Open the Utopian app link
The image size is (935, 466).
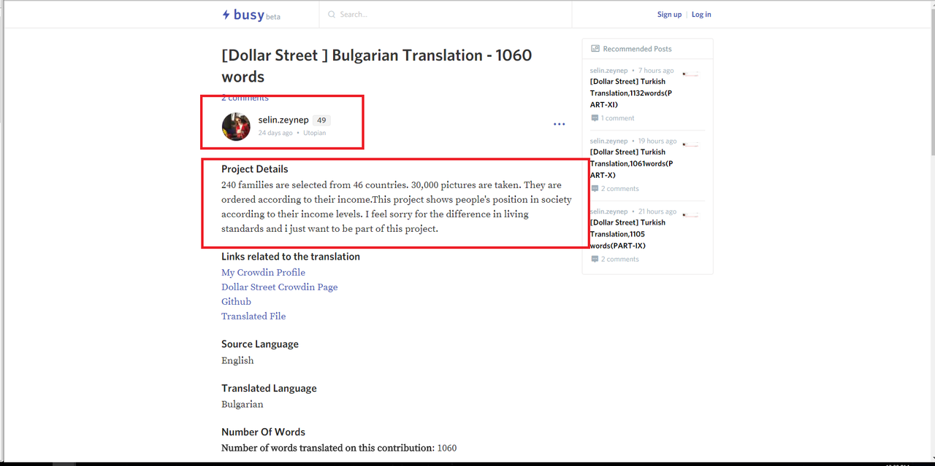point(315,133)
